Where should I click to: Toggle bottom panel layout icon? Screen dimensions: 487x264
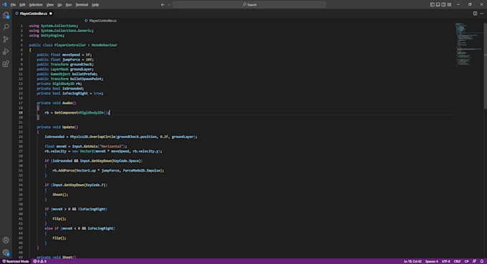[x=438, y=5]
